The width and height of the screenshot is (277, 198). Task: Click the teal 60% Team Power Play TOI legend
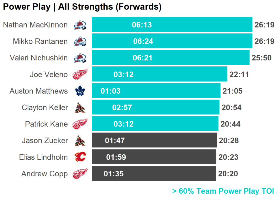coord(223,191)
